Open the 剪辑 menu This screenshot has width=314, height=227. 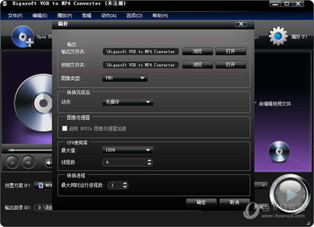[x=87, y=15]
